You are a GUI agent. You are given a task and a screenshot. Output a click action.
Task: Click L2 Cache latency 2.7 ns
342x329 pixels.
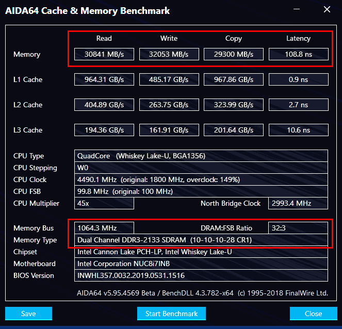pos(299,105)
